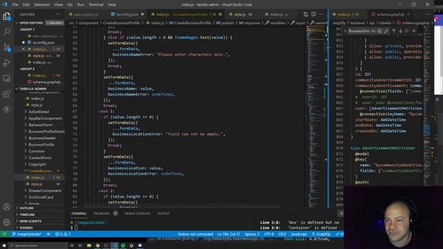The height and width of the screenshot is (249, 443).
Task: Click the open changes compare icon
Action: tap(305, 14)
